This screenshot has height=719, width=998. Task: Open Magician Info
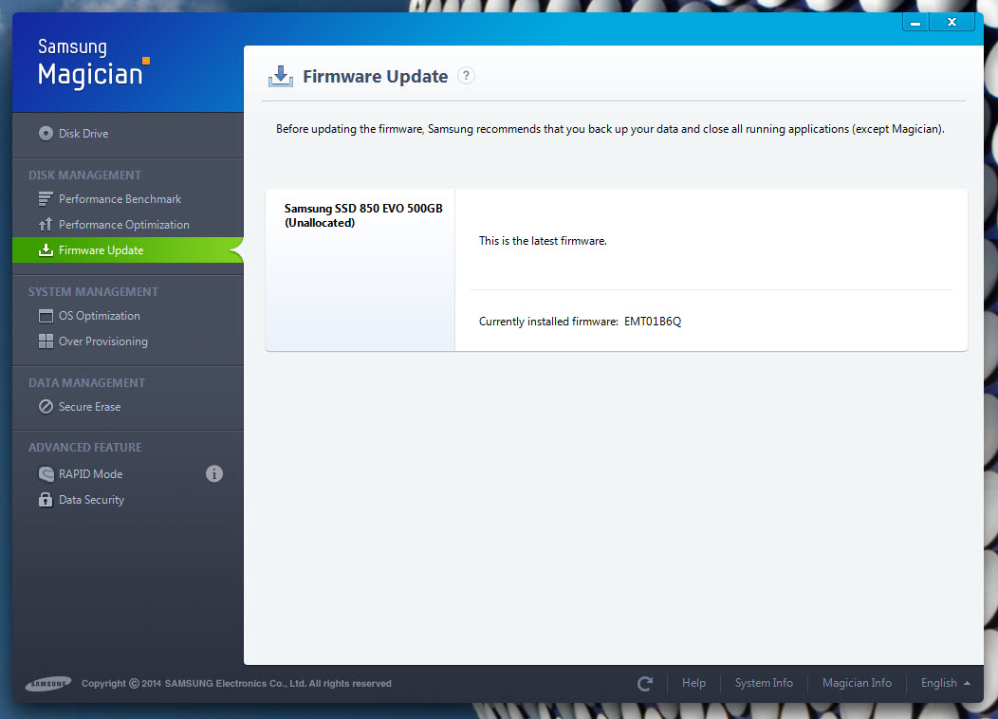pyautogui.click(x=857, y=683)
